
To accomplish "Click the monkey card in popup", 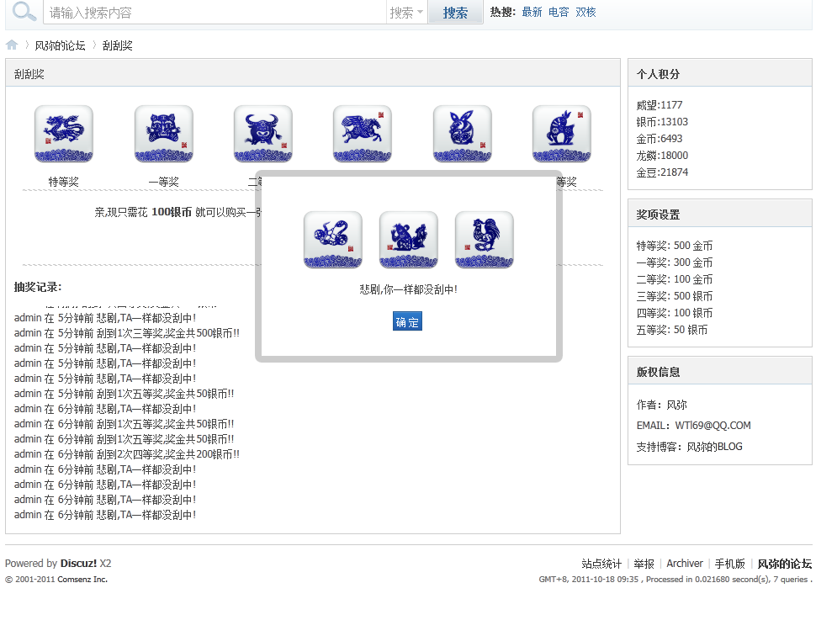I will (x=408, y=240).
